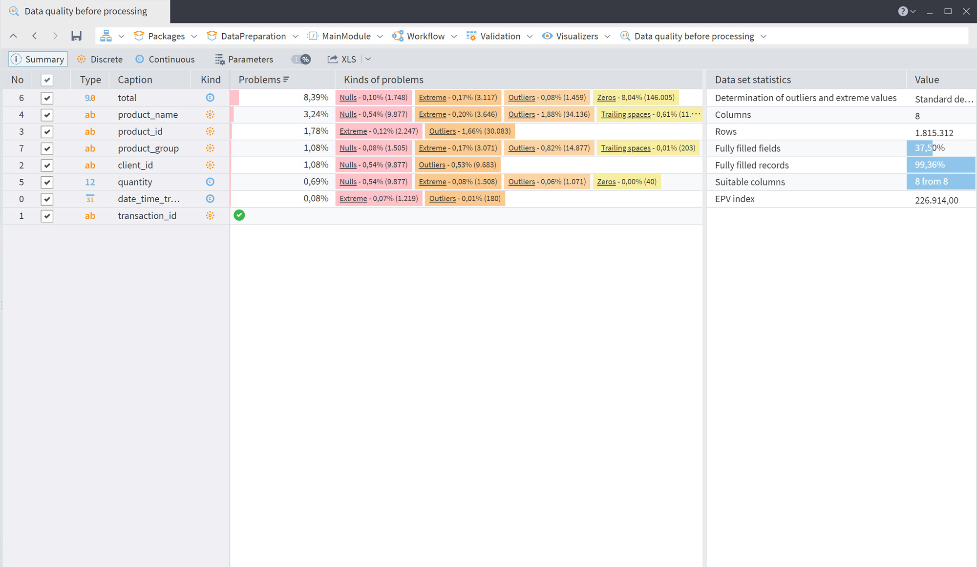Toggle the percent display switch

tap(301, 60)
